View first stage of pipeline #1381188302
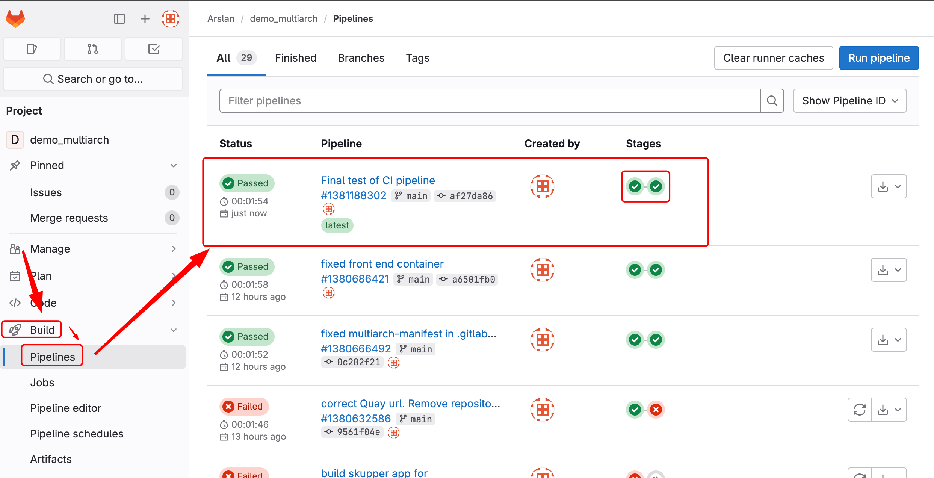934x478 pixels. [635, 186]
